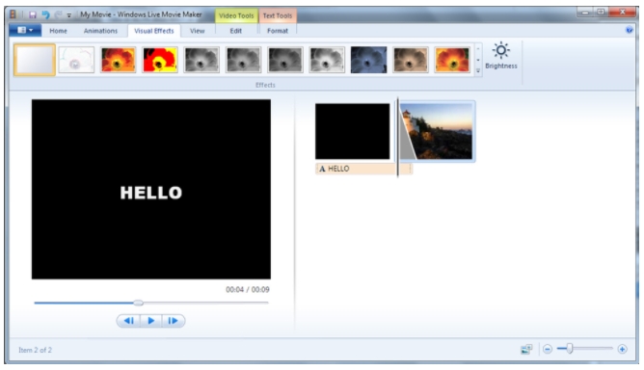Screen dimensions: 644x370
Task: Apply the red-yellow posterize flower effect
Action: pyautogui.click(x=160, y=60)
